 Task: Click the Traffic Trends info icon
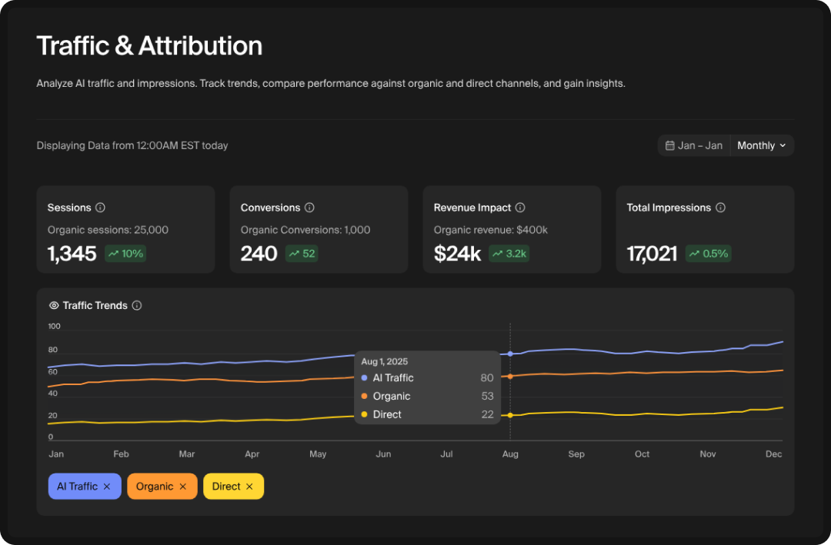click(136, 305)
